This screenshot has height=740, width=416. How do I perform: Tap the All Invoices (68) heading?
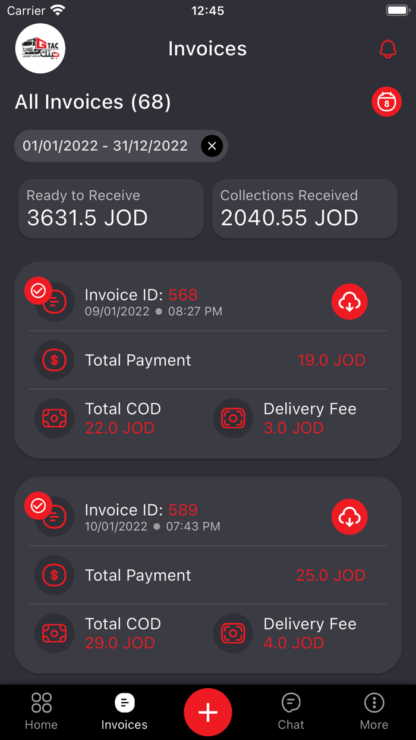[x=93, y=102]
